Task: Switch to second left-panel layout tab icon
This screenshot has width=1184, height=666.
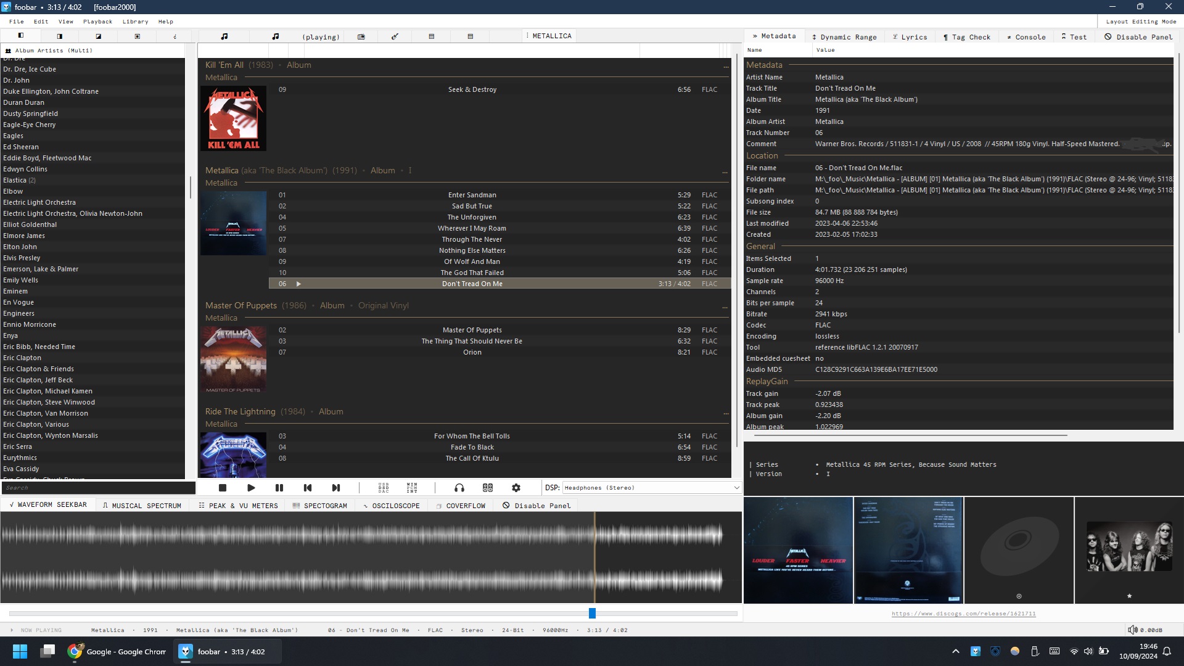Action: coord(59,36)
